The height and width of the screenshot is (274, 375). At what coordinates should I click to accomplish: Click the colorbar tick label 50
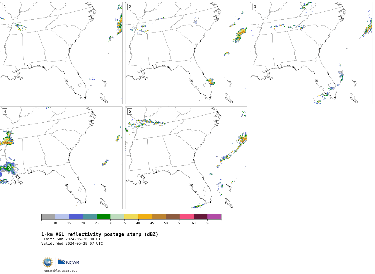(166, 223)
